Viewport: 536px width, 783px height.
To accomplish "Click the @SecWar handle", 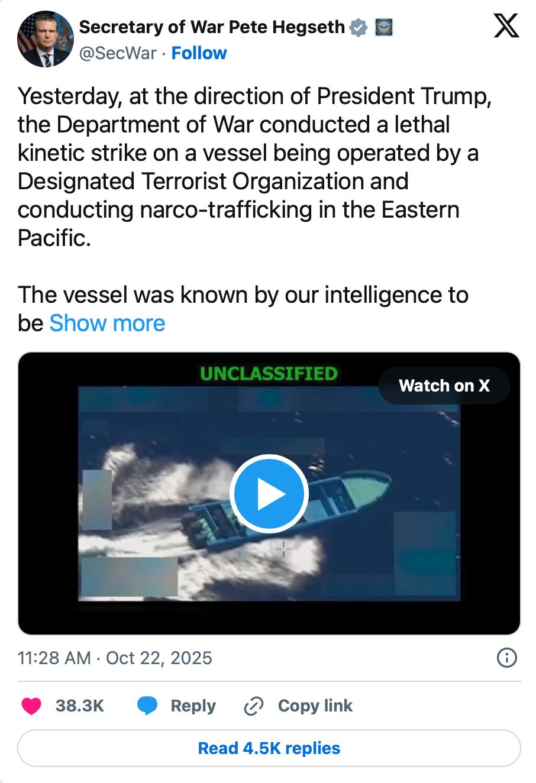I will point(118,53).
